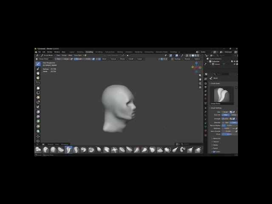This screenshot has height=204, width=272.
Task: Expand the Sphere item in outliner
Action: click(211, 64)
